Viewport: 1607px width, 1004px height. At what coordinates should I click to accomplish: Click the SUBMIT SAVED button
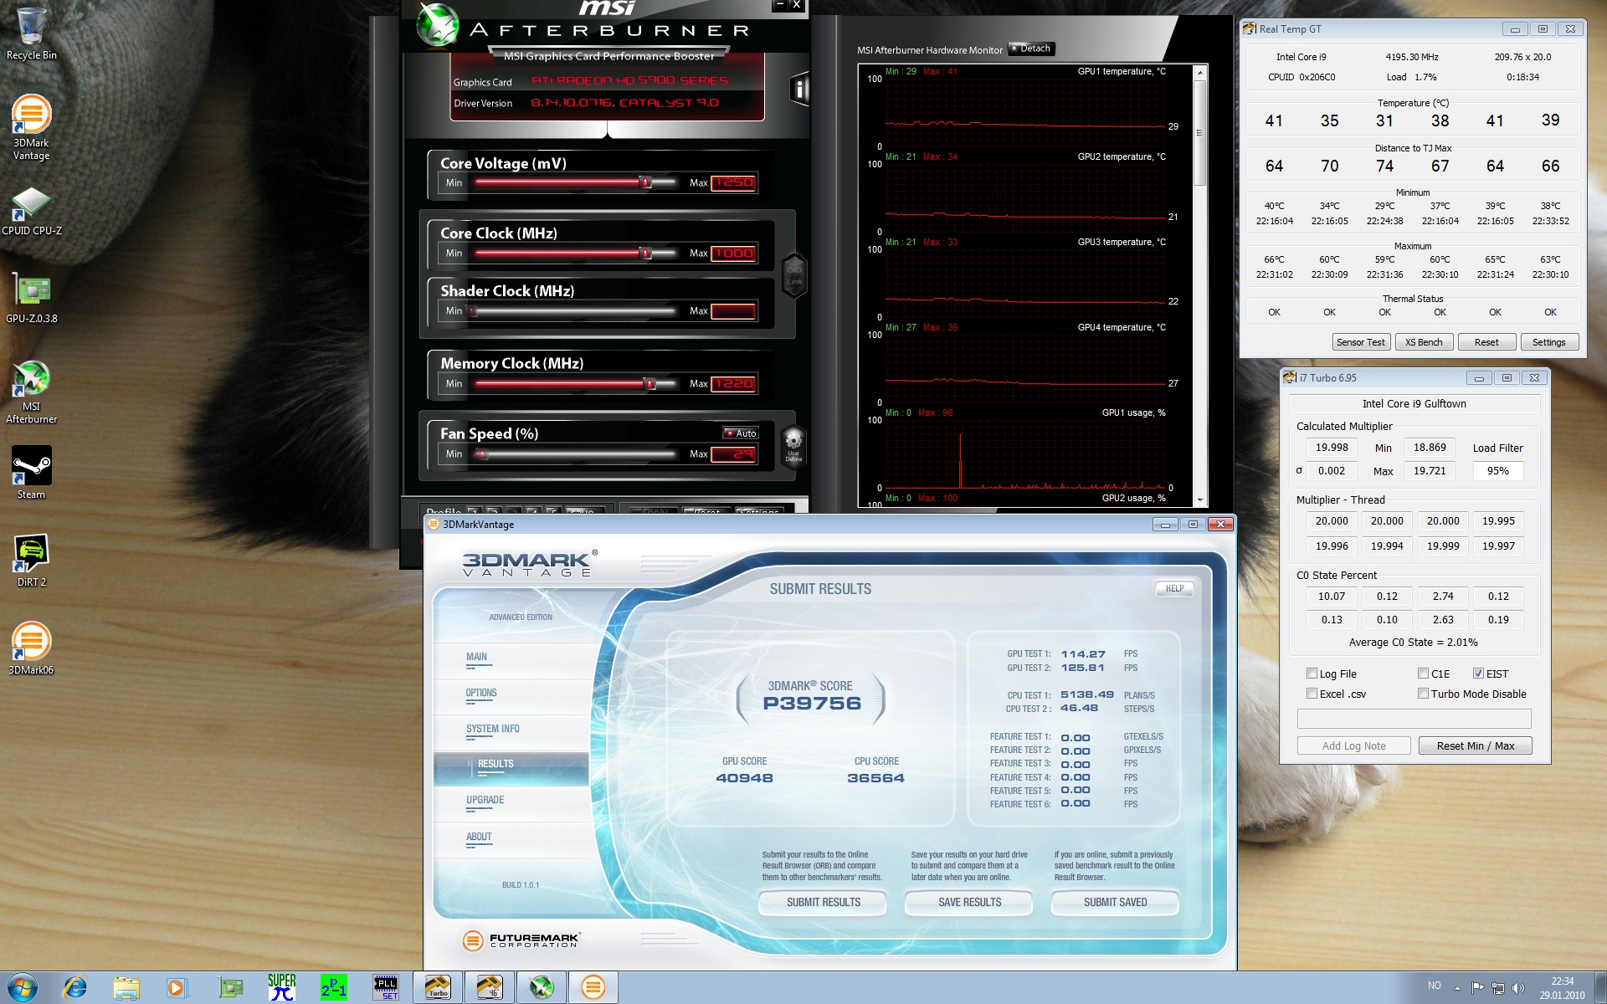click(x=1115, y=902)
